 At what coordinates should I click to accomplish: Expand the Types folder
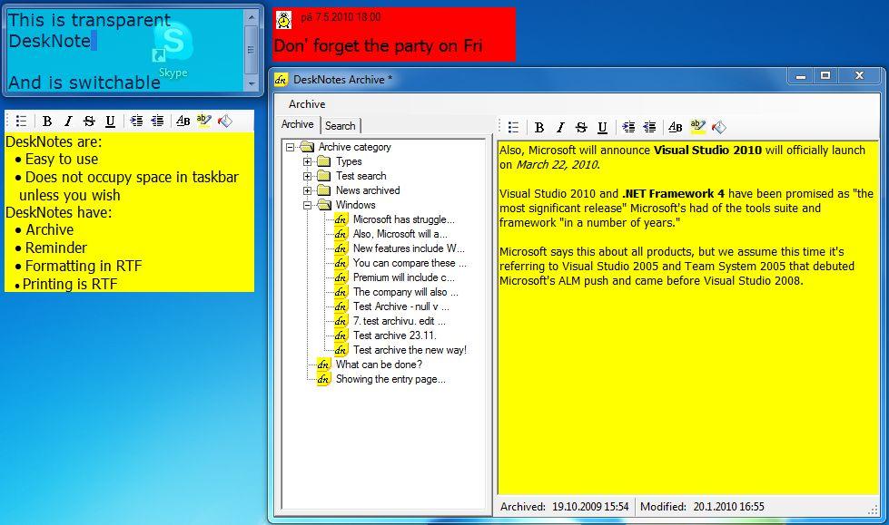tap(307, 162)
